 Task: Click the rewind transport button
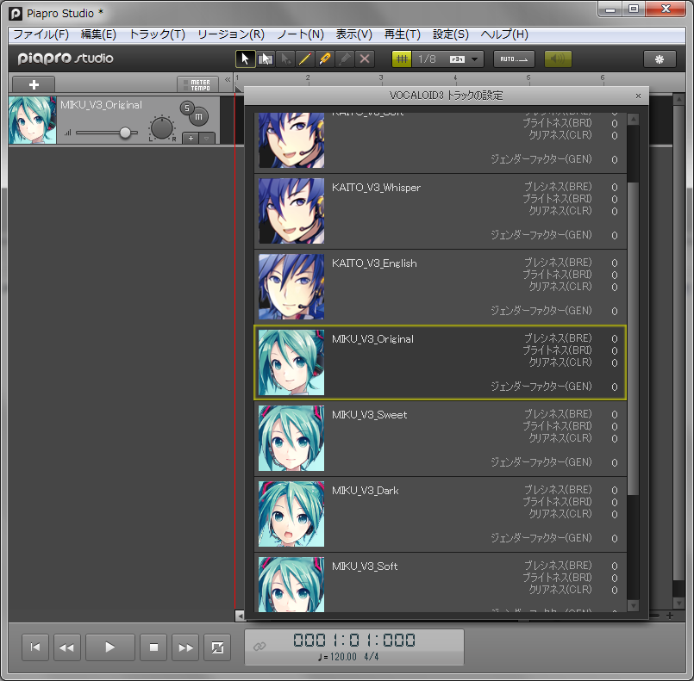click(x=67, y=647)
